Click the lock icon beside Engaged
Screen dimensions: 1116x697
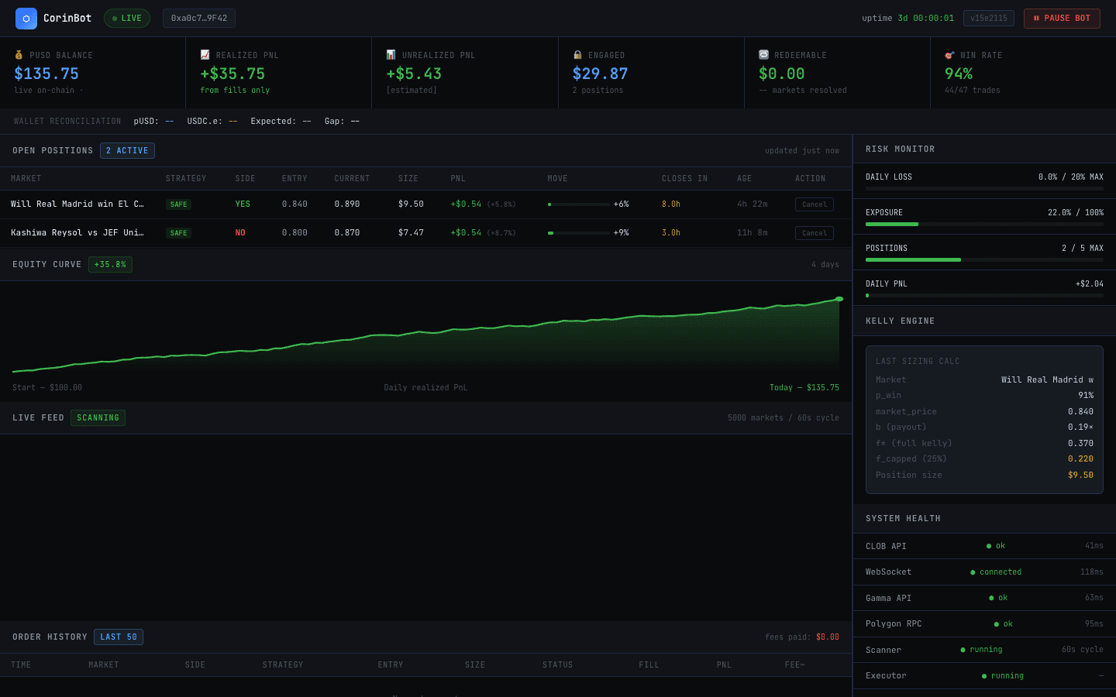coord(577,55)
